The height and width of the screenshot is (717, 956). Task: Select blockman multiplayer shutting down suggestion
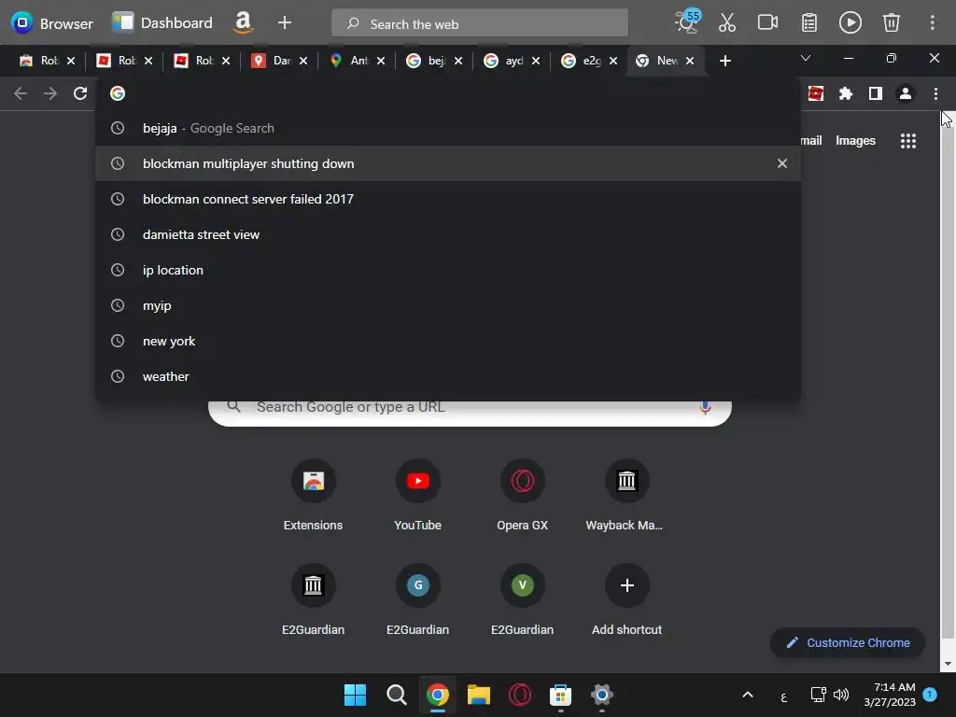[447, 163]
